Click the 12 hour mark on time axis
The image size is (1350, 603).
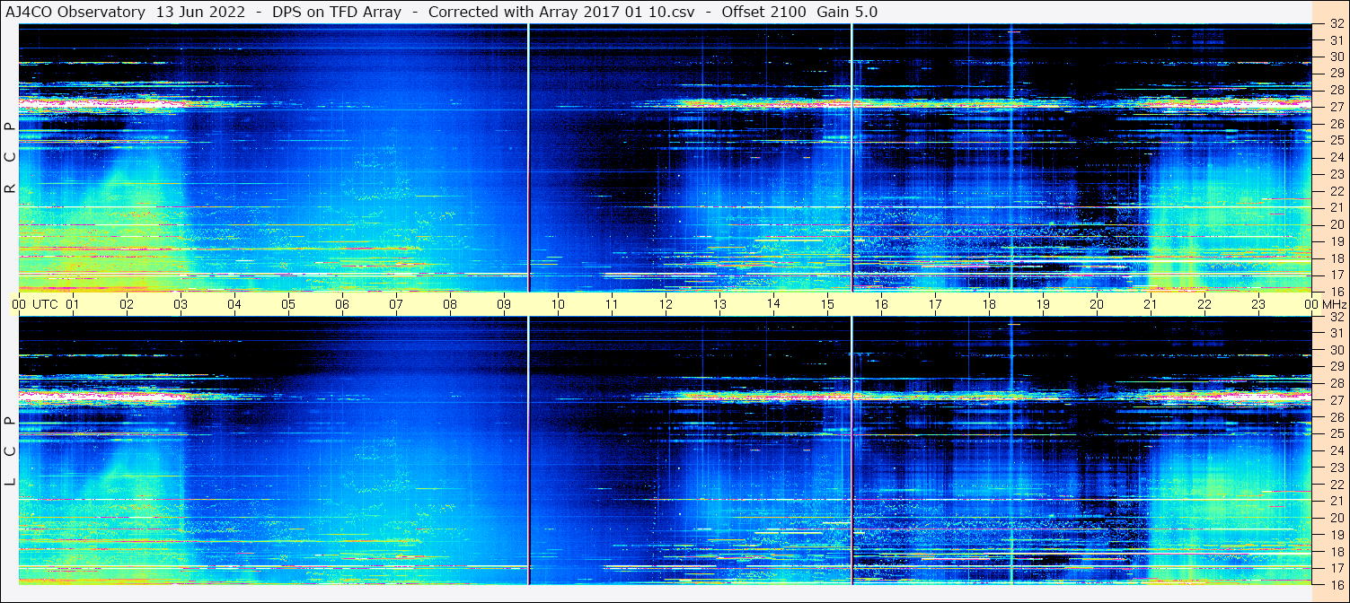click(x=666, y=304)
